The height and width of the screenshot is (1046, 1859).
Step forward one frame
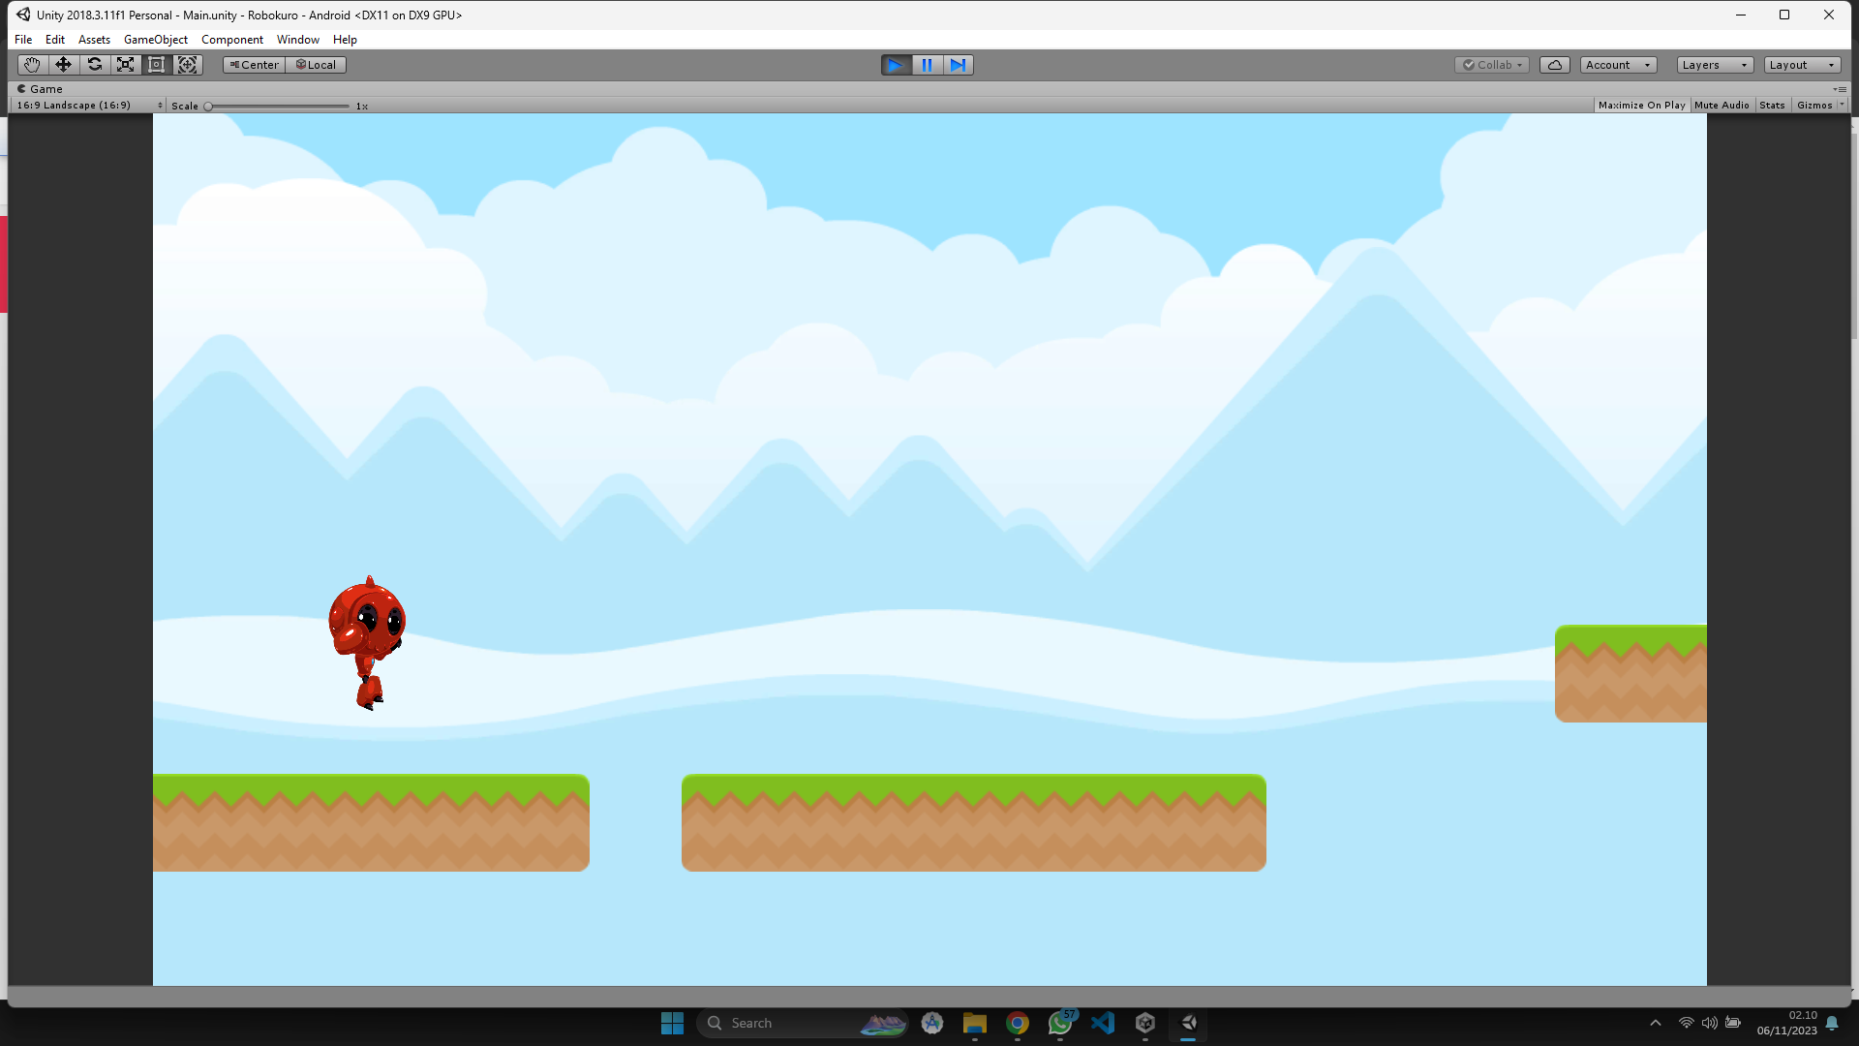tap(958, 65)
